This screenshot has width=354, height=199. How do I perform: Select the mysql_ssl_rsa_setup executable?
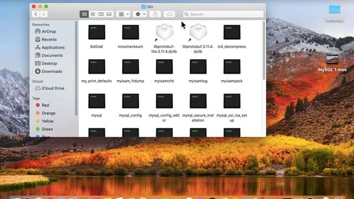232,101
